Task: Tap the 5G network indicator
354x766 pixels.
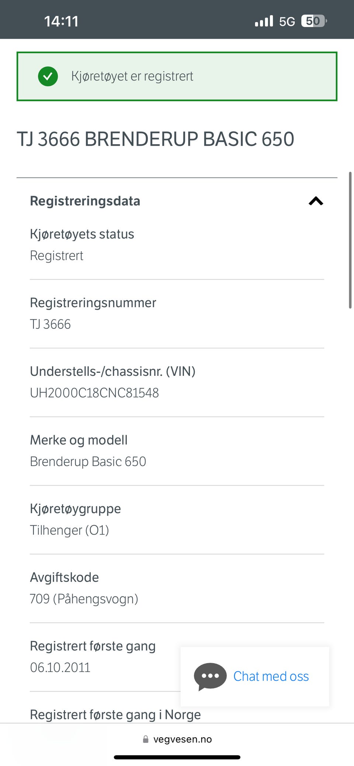Action: (287, 21)
